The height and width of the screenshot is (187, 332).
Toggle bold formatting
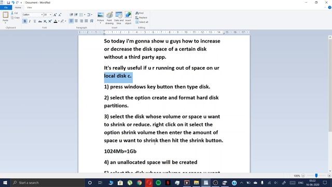coord(25,21)
